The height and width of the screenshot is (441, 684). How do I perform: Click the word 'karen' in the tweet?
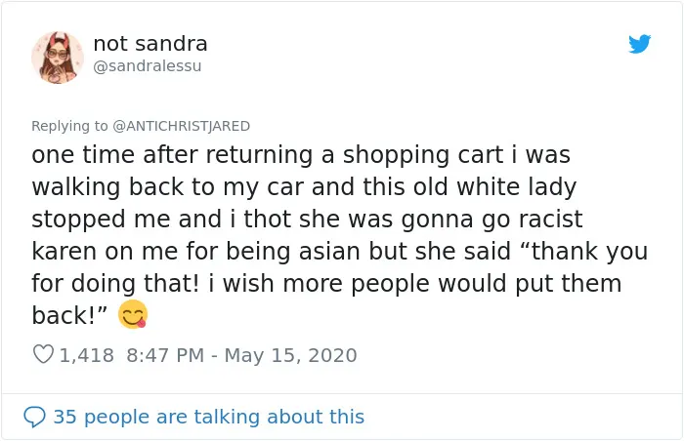point(64,252)
